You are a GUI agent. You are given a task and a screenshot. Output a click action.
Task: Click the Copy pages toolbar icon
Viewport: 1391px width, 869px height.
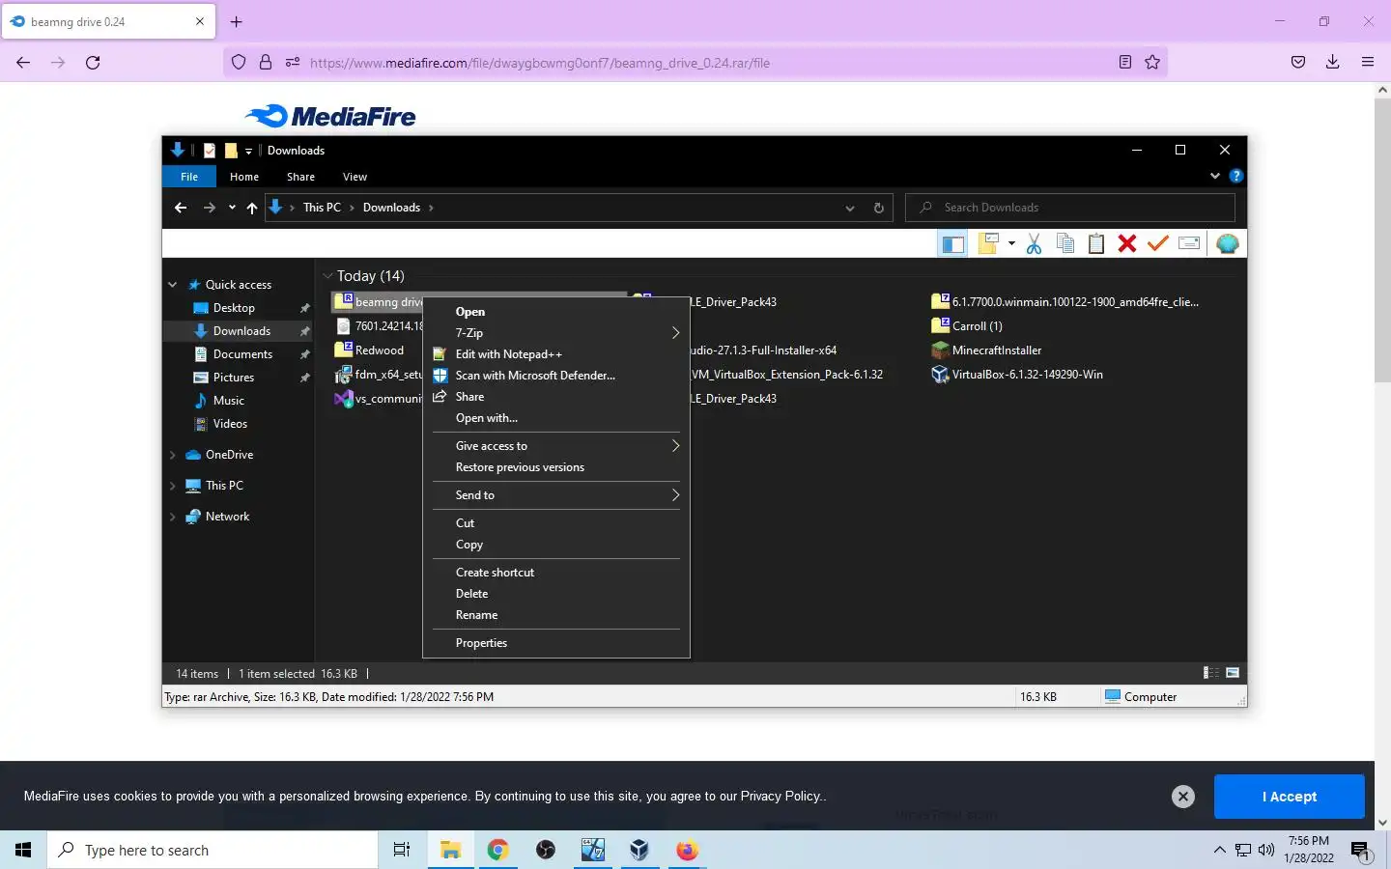point(1065,244)
